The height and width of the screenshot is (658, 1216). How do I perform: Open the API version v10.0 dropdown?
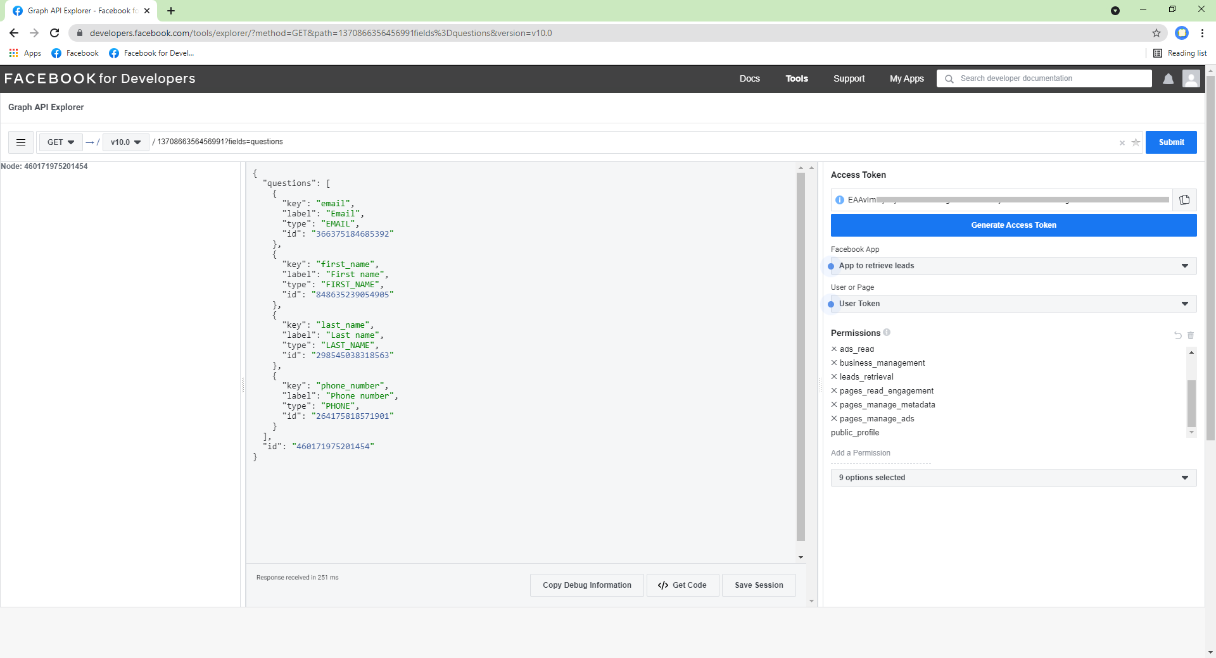tap(125, 142)
